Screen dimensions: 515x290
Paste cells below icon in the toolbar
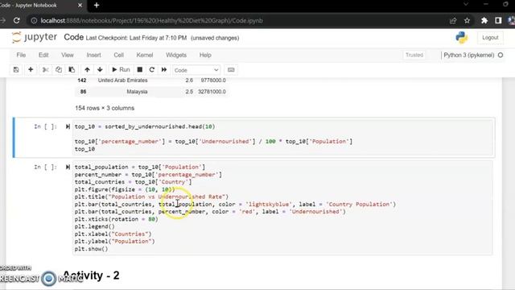click(x=72, y=70)
